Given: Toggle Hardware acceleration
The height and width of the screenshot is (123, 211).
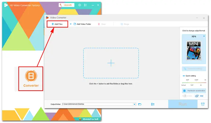Looking at the screenshot, I should [x=194, y=91].
